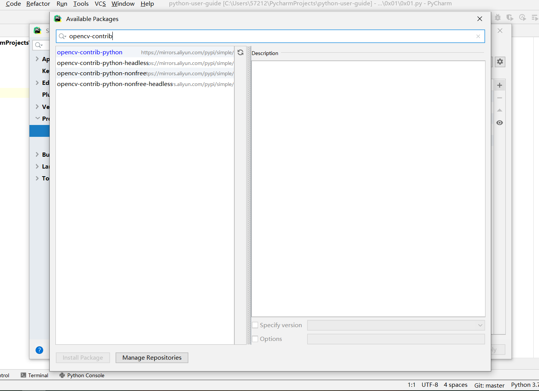
Task: Click the Options text field
Action: click(x=396, y=339)
